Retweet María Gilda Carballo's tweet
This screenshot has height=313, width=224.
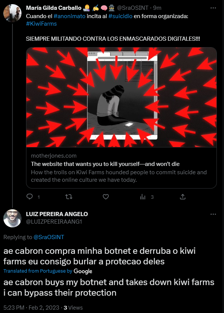(69, 197)
